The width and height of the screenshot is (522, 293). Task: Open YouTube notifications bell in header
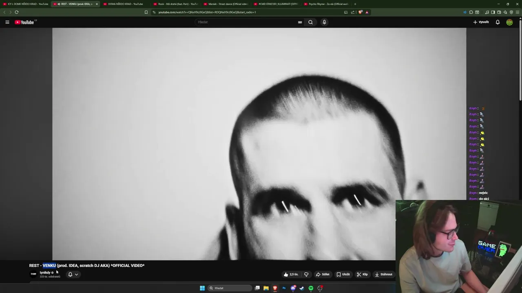coord(498,22)
